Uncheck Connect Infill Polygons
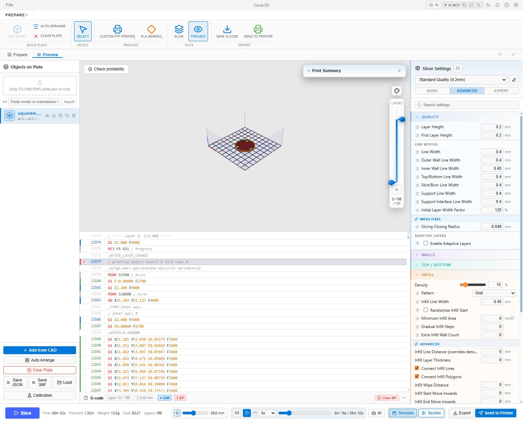This screenshot has height=422, width=523. tap(417, 376)
